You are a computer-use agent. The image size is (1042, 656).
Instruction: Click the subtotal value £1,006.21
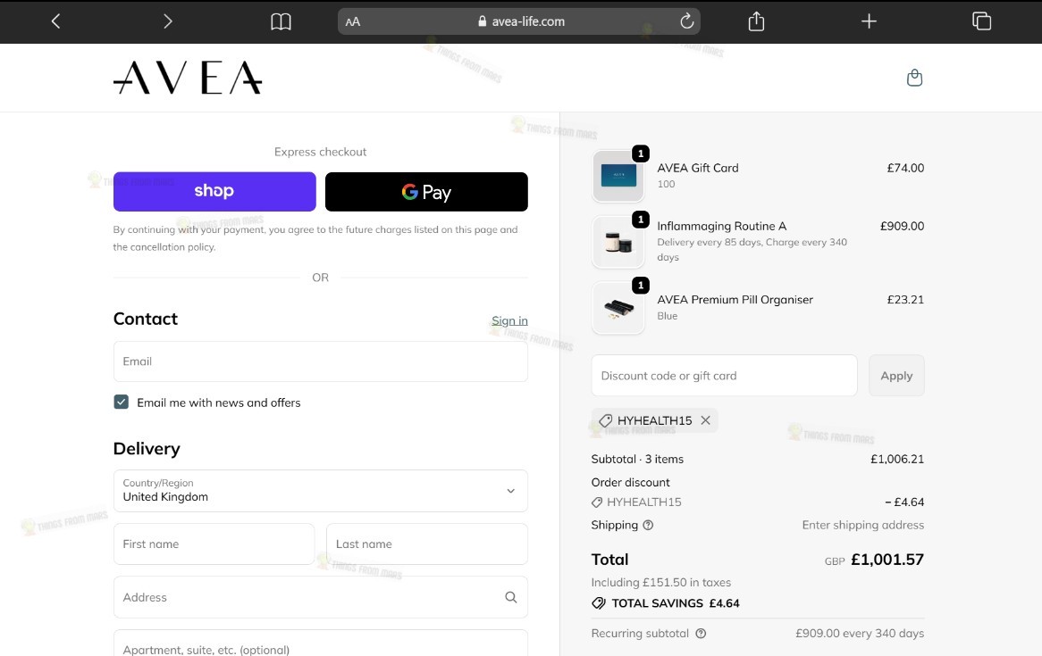coord(897,459)
